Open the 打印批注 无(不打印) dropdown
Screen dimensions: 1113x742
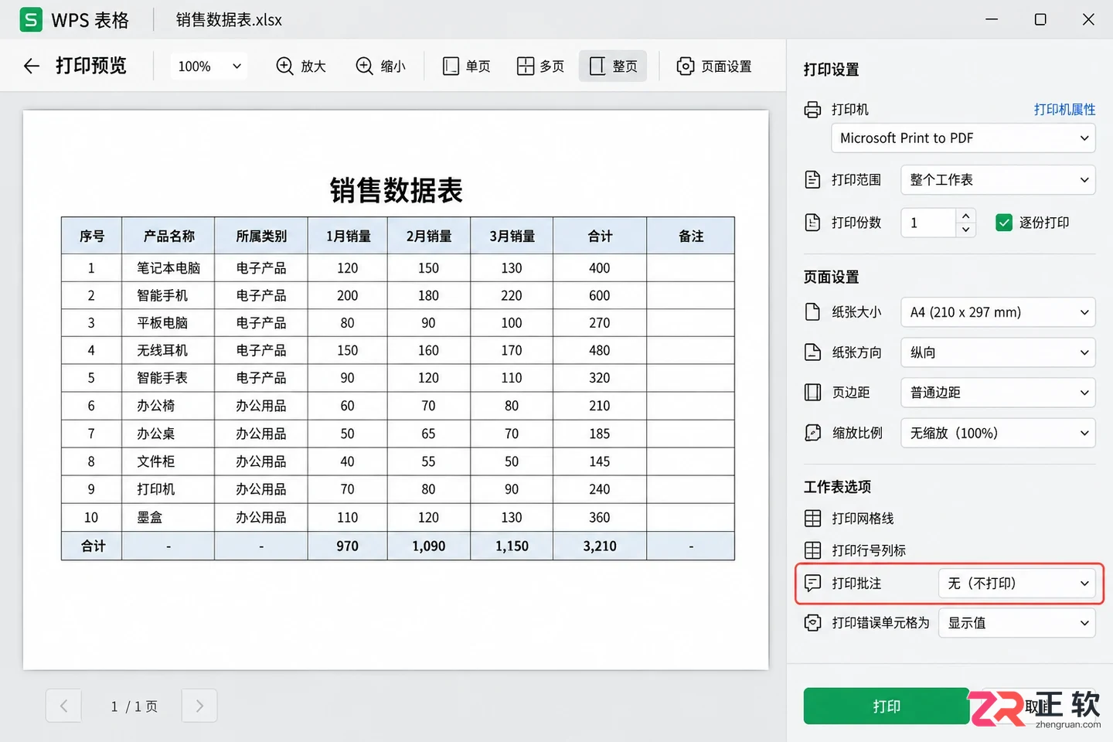pyautogui.click(x=1016, y=584)
